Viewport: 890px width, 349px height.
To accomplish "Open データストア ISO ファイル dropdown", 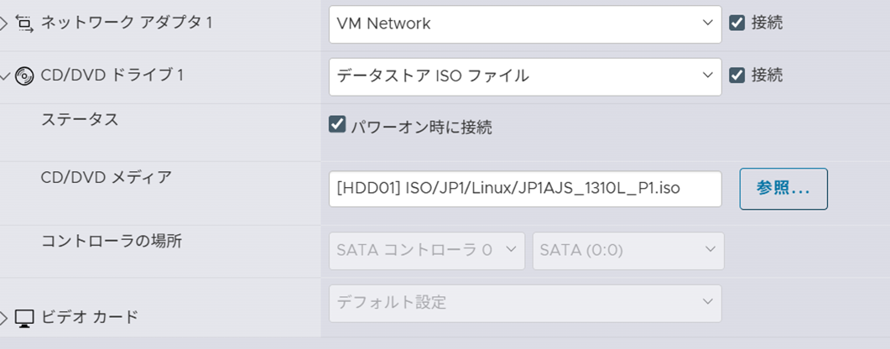I will (524, 76).
